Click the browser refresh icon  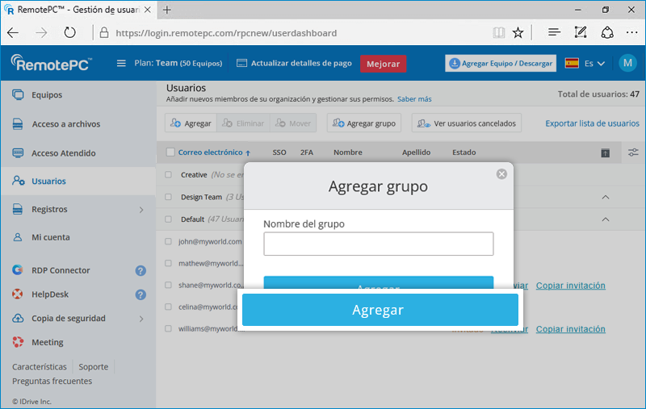click(x=70, y=33)
